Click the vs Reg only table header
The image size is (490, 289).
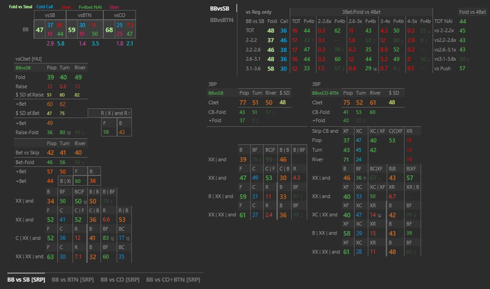259,12
